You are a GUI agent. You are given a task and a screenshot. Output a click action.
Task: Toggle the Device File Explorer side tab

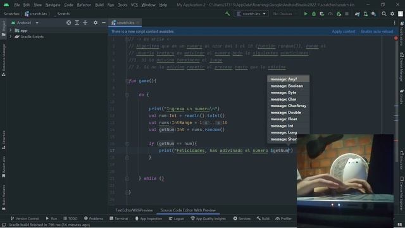(402, 193)
